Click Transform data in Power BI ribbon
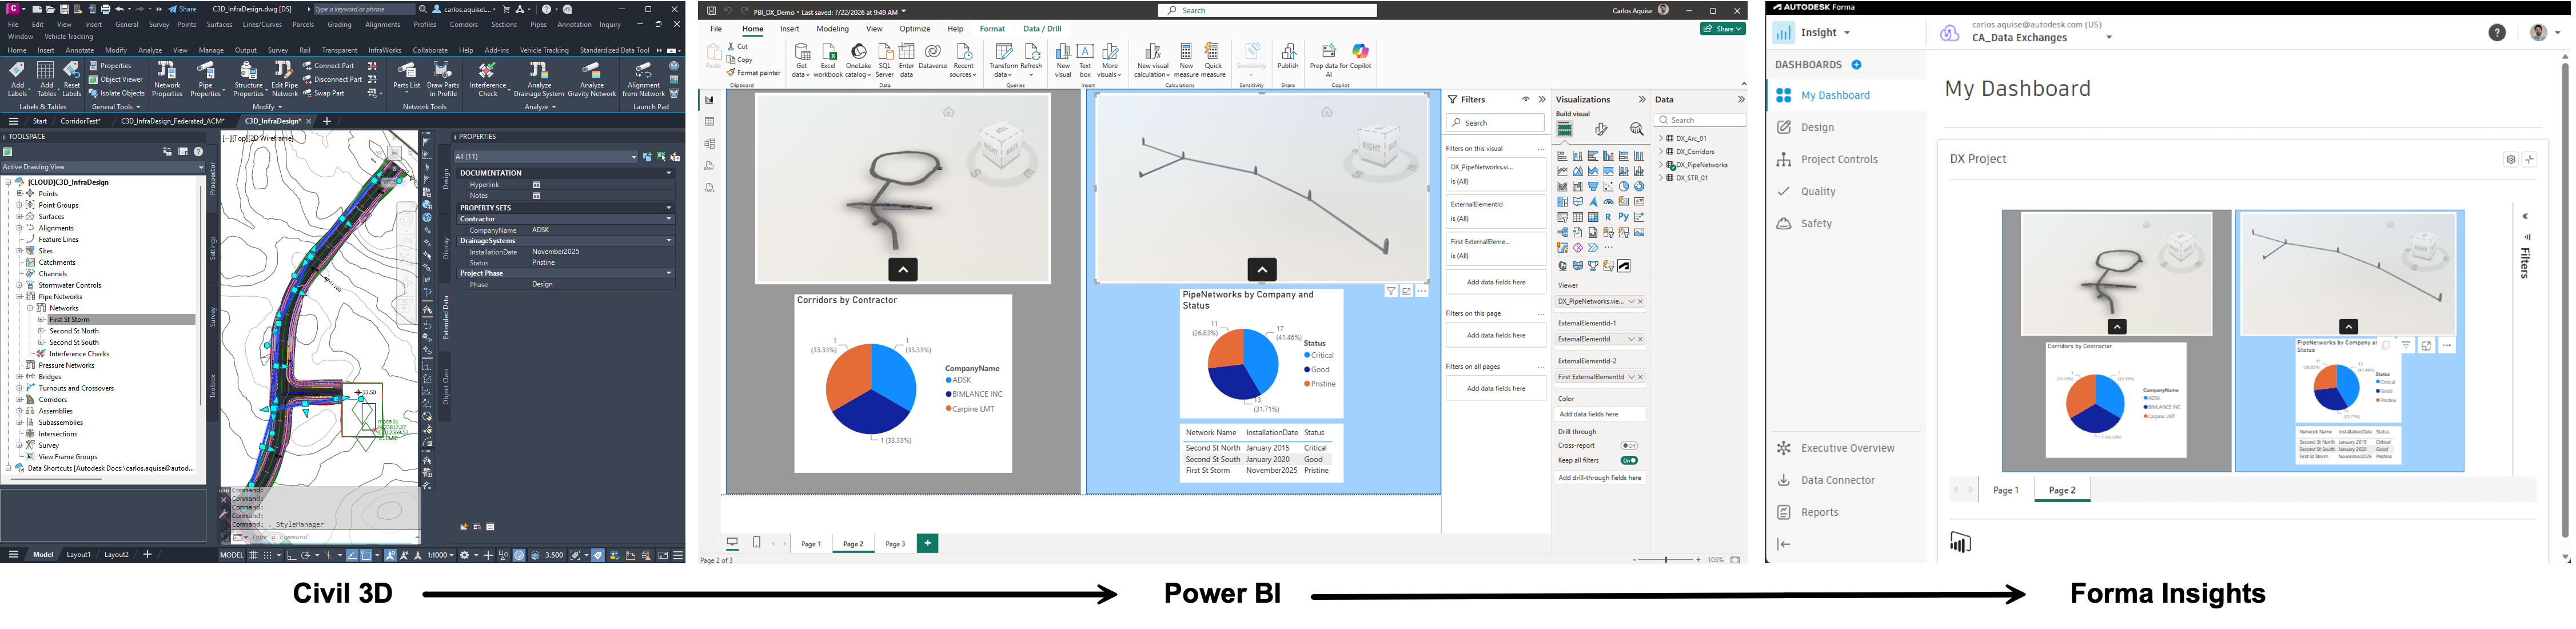Screen dimensions: 2576x629 pos(1003,60)
